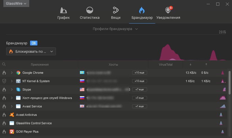This screenshot has height=138, width=232.
Task: Open Skype mini traffic graph
Action: 224,89
